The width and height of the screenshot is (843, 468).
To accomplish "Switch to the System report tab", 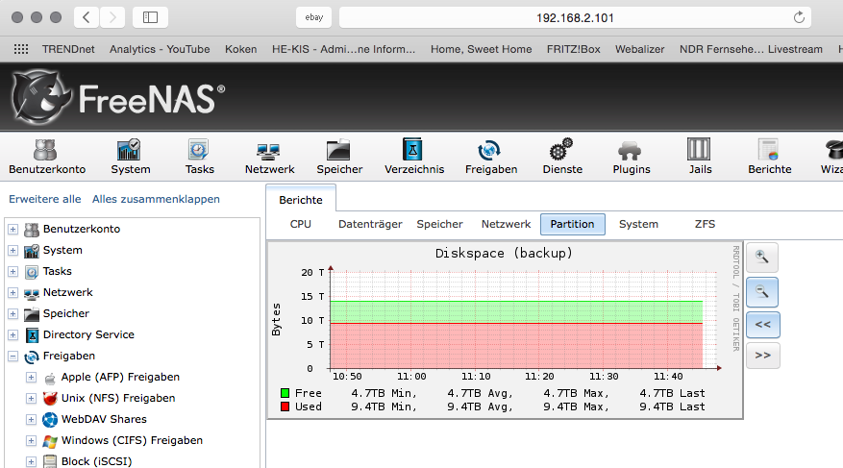I will click(638, 224).
